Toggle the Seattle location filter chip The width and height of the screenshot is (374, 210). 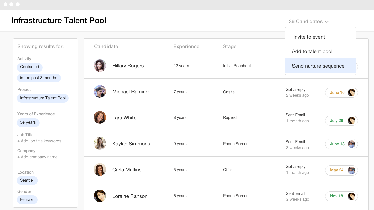[27, 180]
